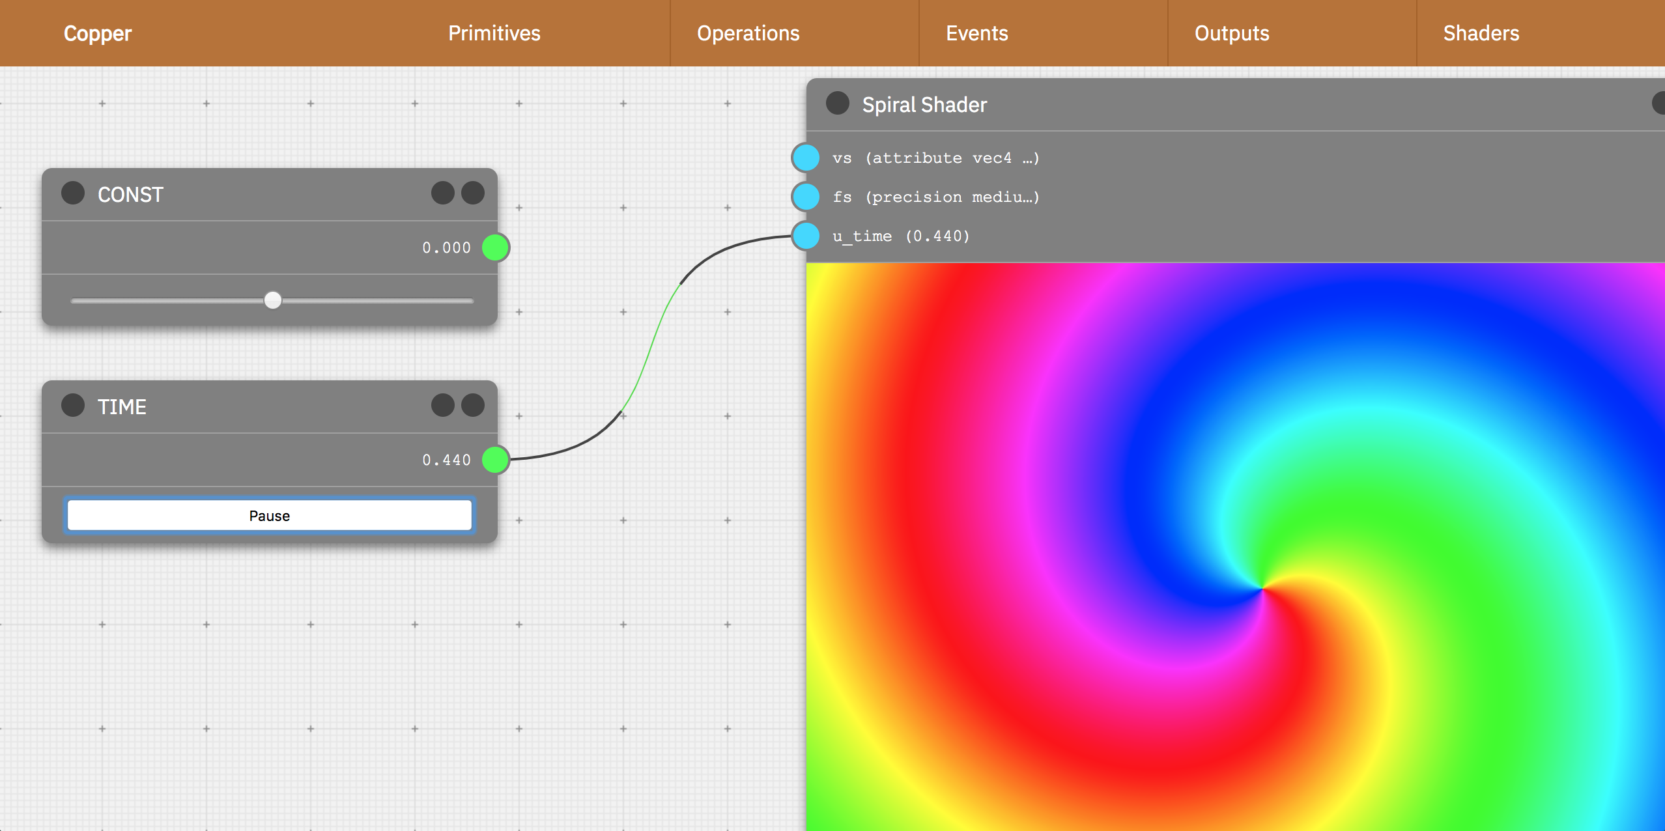The width and height of the screenshot is (1665, 831).
Task: Click the blue fs input port
Action: pos(806,197)
